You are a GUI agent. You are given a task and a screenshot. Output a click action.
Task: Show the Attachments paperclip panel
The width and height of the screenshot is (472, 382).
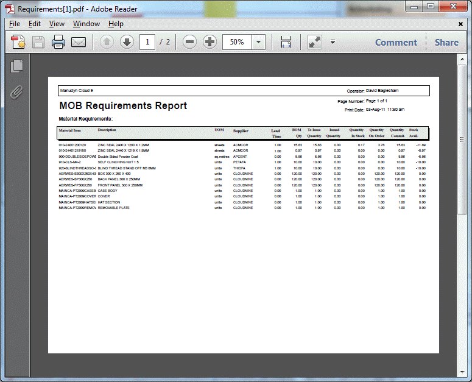point(16,92)
